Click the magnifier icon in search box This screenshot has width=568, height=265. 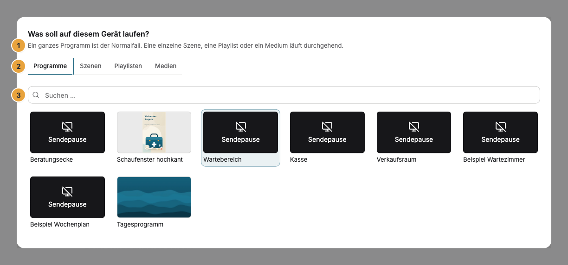[36, 95]
